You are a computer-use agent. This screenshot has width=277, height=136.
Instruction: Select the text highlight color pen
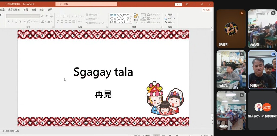coord(42,22)
